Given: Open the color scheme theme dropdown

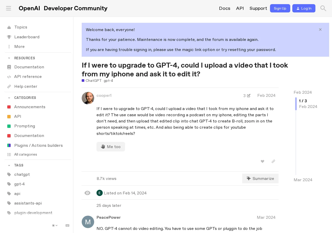Looking at the screenshot, I should tap(55, 225).
